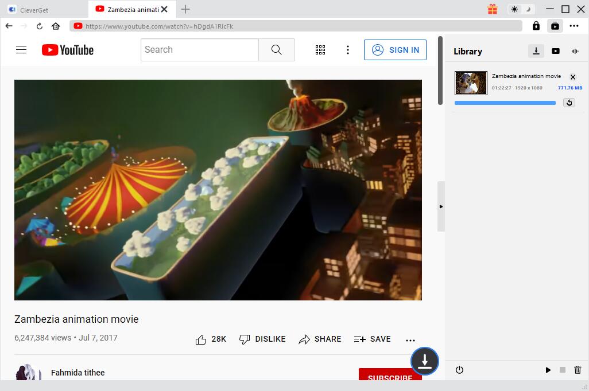Click the power/shutdown icon in Library panel footer
The width and height of the screenshot is (589, 391).
[459, 370]
